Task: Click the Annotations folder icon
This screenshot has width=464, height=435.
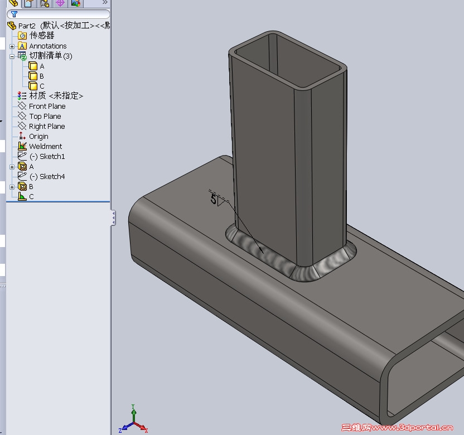Action: 22,46
